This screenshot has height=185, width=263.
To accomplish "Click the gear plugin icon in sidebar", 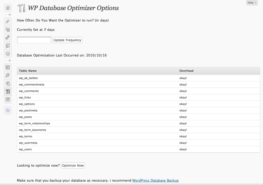I will pyautogui.click(x=8, y=110).
